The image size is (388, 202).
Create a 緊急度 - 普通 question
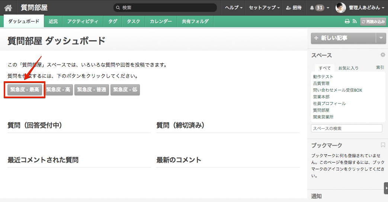(92, 90)
